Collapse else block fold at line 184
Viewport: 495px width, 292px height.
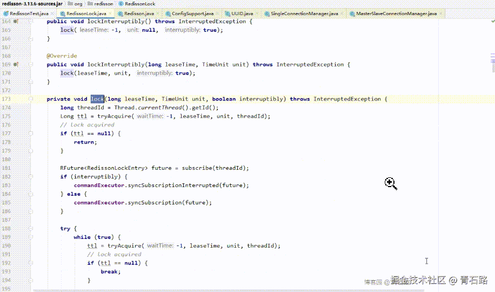pos(31,194)
